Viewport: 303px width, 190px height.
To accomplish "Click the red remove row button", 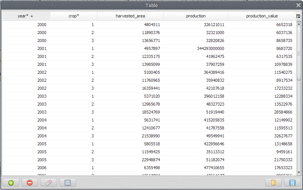I will click(x=30, y=183).
